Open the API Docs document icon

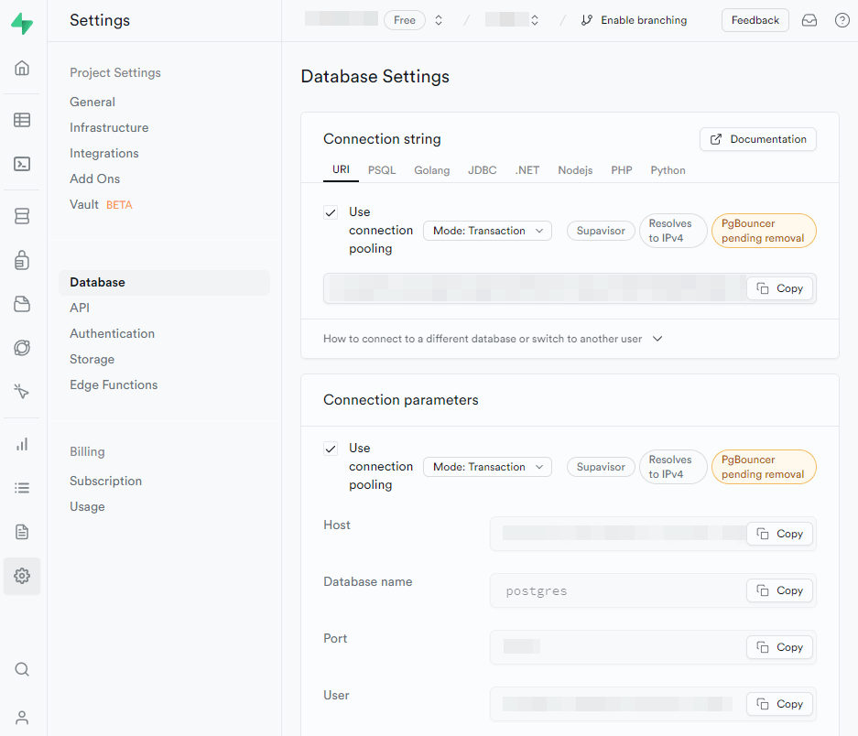point(22,531)
